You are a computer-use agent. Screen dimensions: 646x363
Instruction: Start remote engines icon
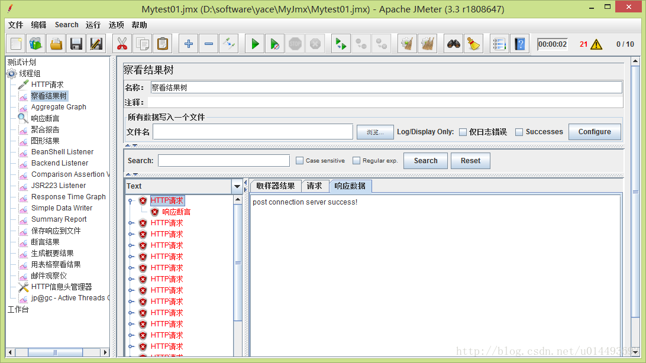341,44
